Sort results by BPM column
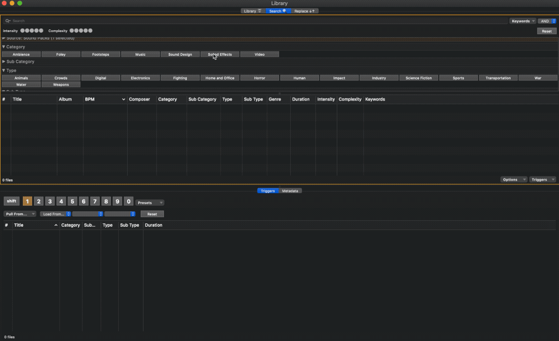 click(105, 99)
